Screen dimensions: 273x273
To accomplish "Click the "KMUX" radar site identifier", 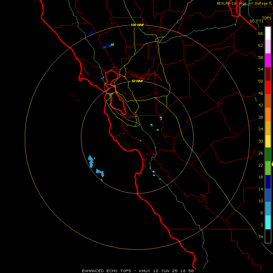I will point(144,271).
